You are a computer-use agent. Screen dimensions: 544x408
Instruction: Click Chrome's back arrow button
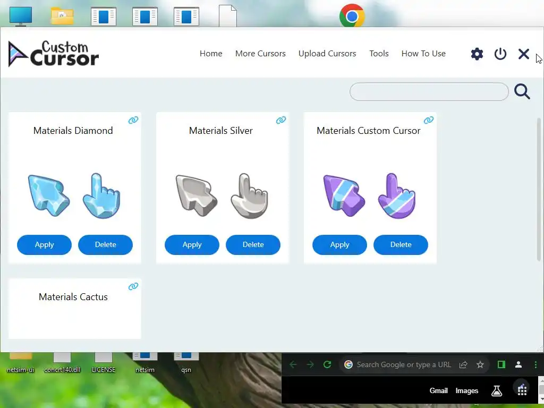click(x=293, y=364)
